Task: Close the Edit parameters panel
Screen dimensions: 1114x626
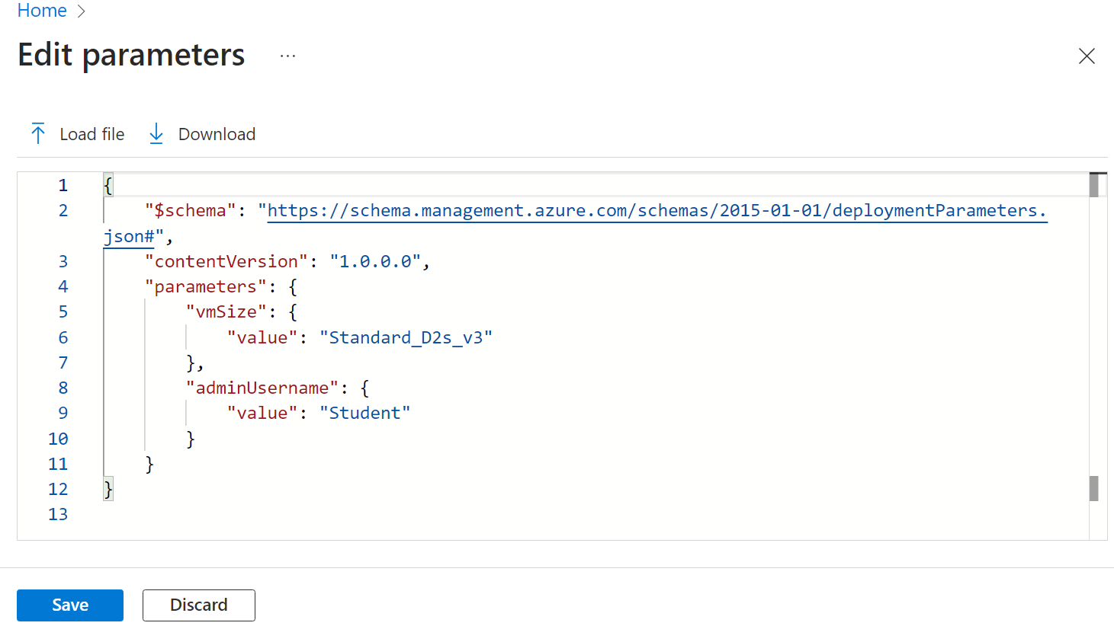Action: [x=1087, y=56]
